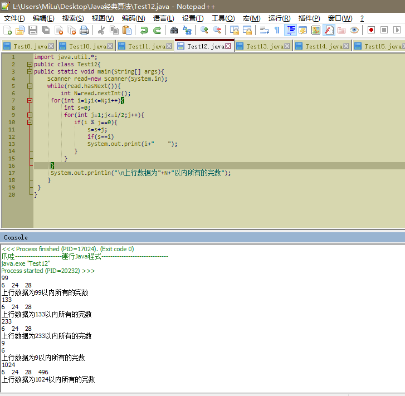Viewport: 405px width, 396px height.
Task: Close the Test8.java tab
Action: click(51, 46)
